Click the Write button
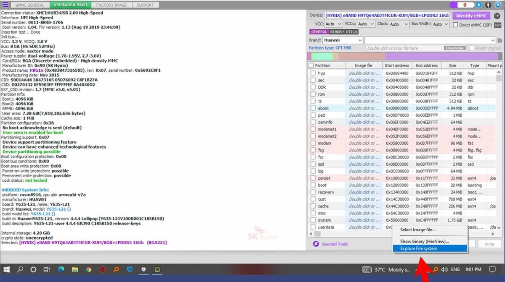Viewport: 505px width, 282px height. [489, 244]
